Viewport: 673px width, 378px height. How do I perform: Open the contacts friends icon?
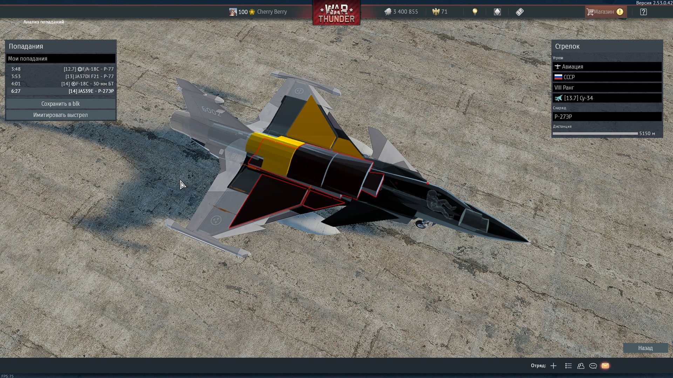point(581,366)
